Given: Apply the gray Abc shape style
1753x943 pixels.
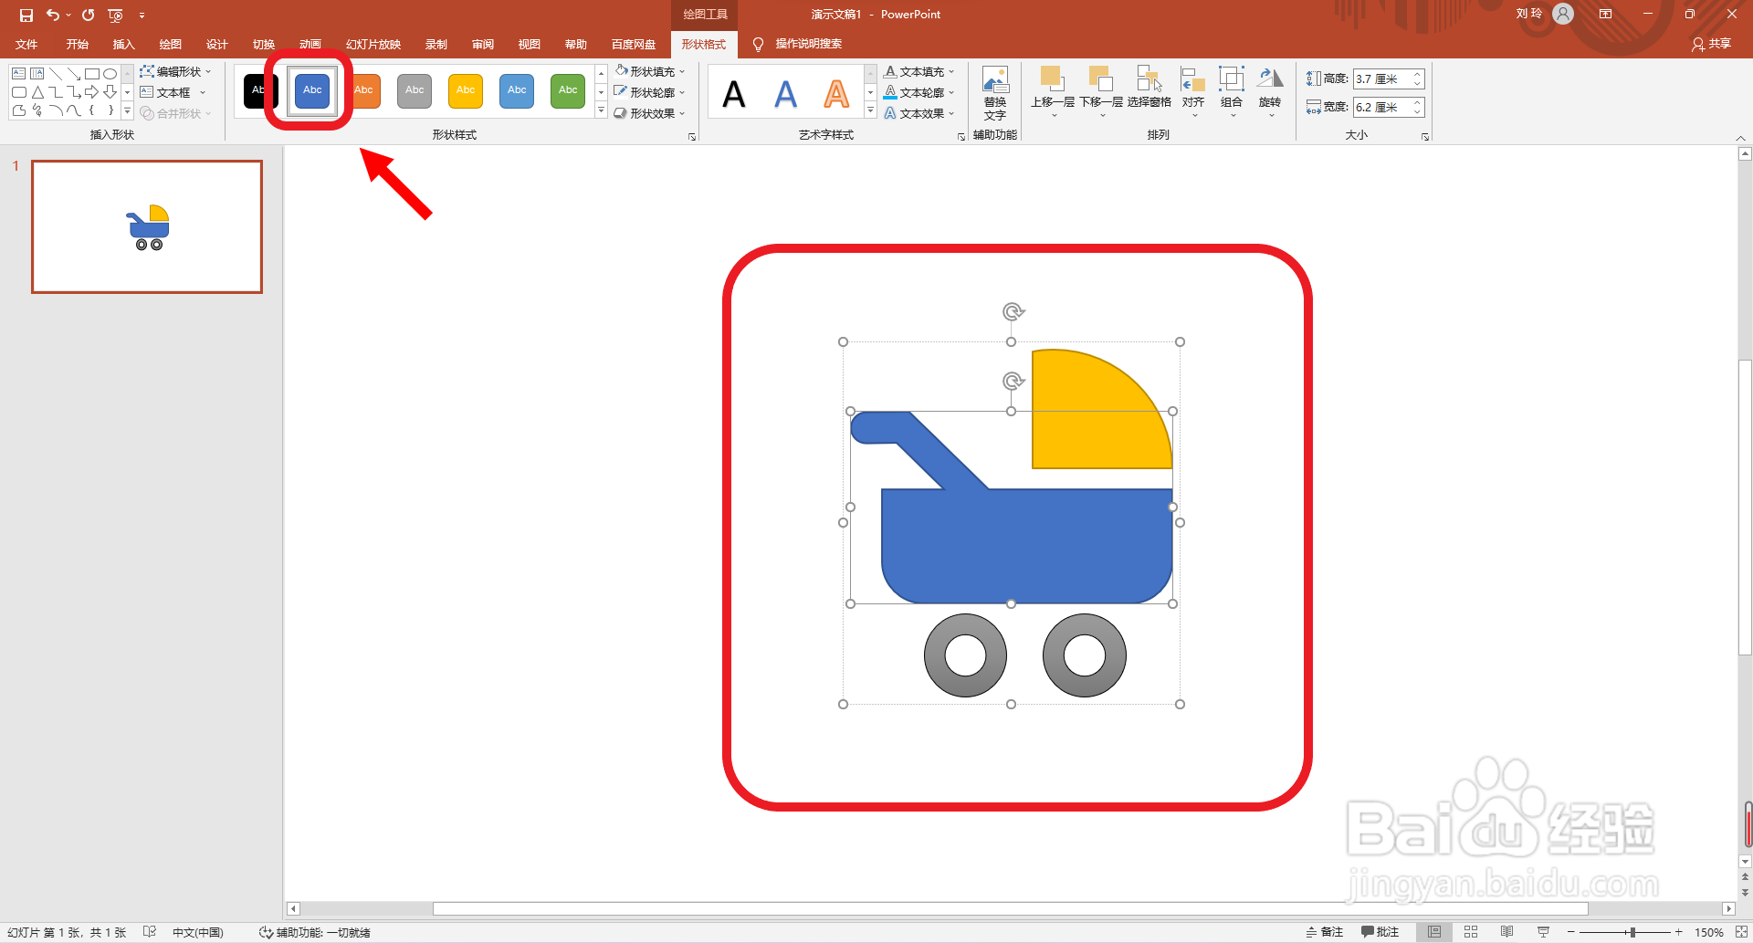Looking at the screenshot, I should pyautogui.click(x=415, y=90).
